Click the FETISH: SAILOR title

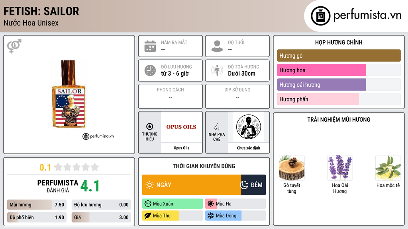(41, 12)
